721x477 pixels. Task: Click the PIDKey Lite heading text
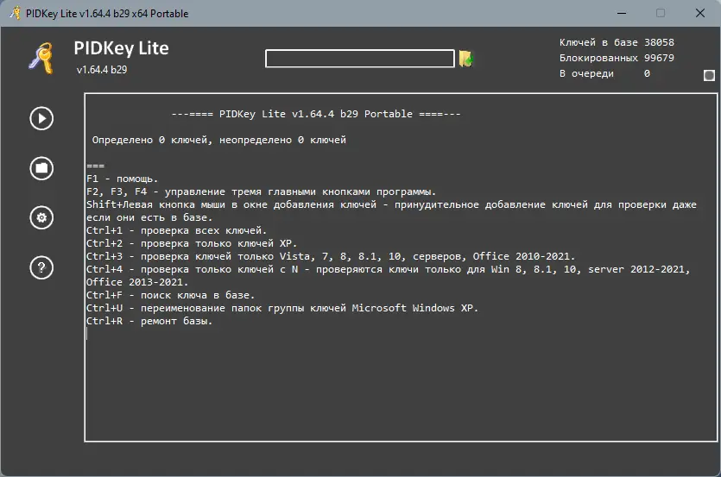coord(122,48)
